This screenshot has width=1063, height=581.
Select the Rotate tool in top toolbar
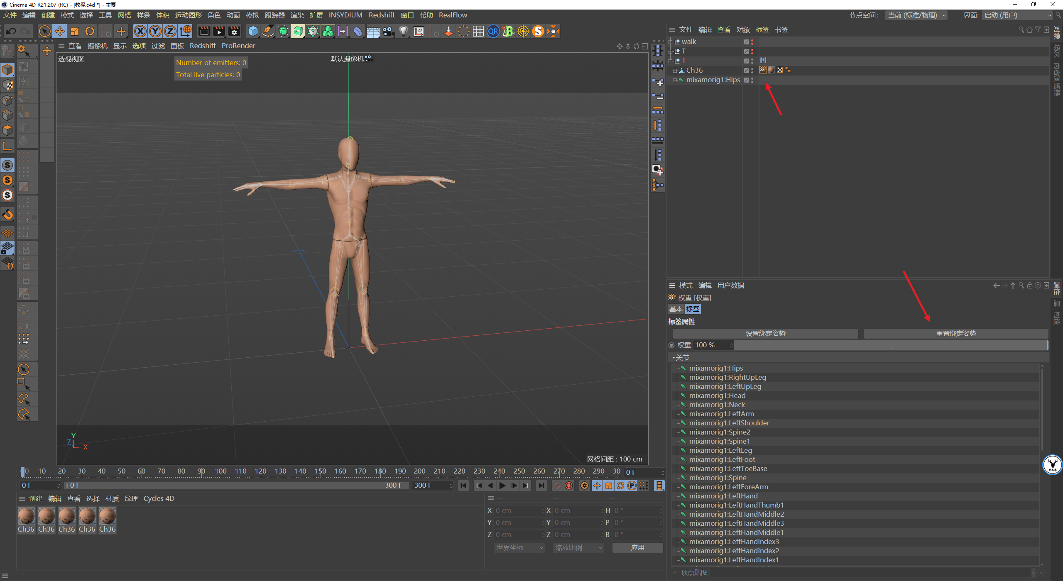pyautogui.click(x=90, y=31)
